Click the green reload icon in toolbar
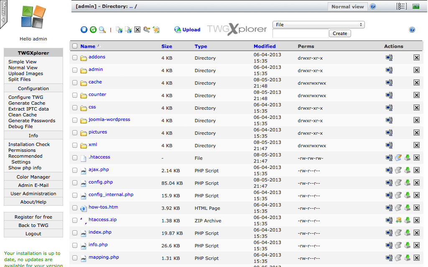This screenshot has width=428, height=267. (x=93, y=30)
